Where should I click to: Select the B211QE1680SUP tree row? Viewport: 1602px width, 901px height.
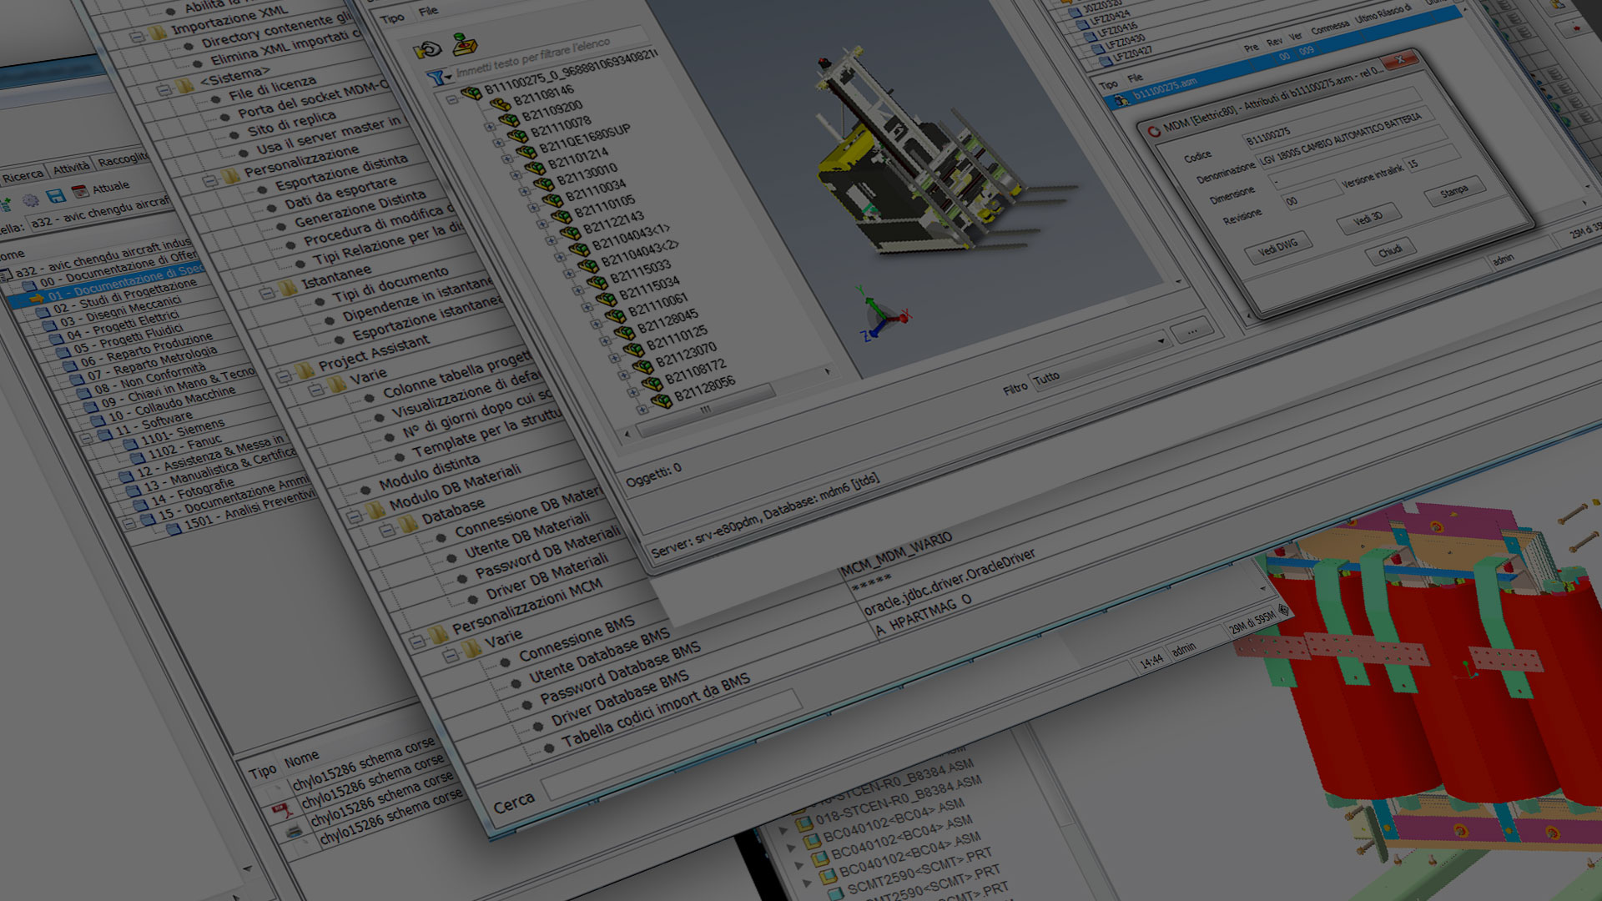[x=584, y=138]
